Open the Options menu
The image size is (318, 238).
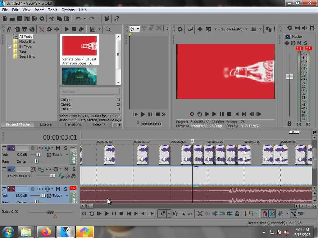pos(68,10)
